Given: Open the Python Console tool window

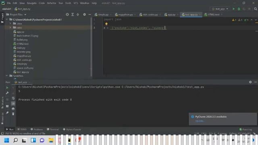Looking at the screenshot, I should pyautogui.click(x=72, y=129).
